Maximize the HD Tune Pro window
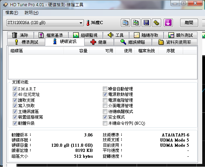205x167 pixels. pyautogui.click(x=184, y=3)
